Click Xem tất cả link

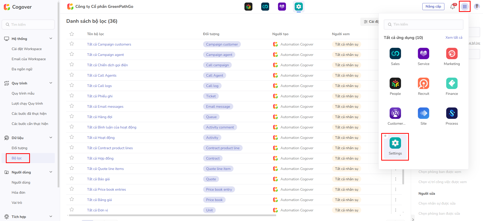[454, 37]
